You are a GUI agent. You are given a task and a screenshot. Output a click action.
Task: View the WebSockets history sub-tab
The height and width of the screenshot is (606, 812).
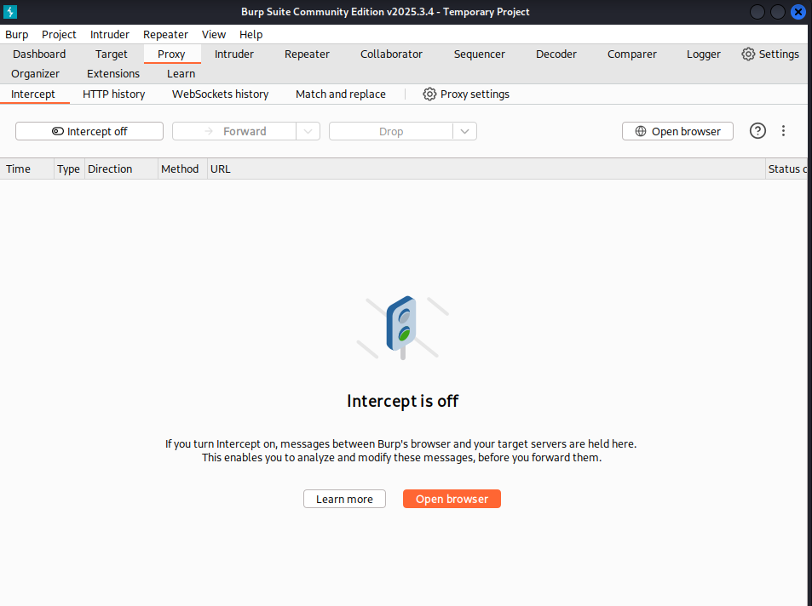tap(220, 94)
